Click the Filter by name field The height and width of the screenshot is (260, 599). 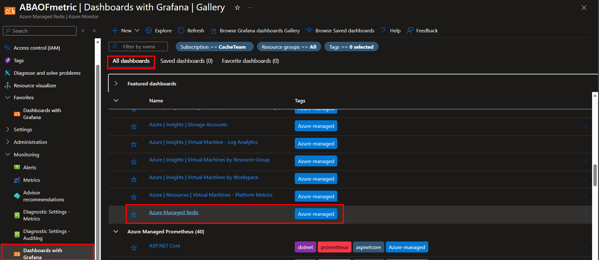pyautogui.click(x=138, y=46)
